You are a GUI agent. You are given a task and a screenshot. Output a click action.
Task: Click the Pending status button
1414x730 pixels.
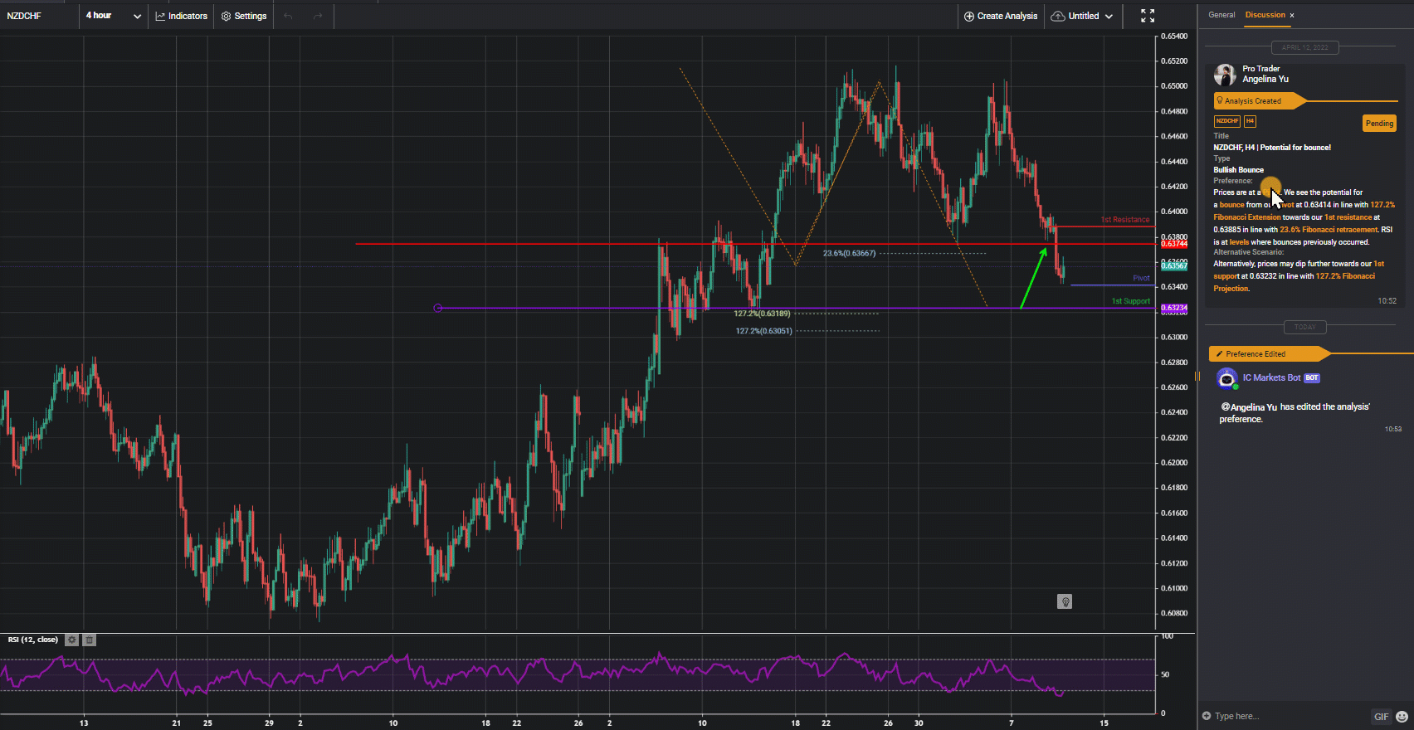tap(1379, 124)
